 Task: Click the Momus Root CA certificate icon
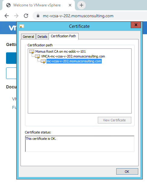(x=32, y=52)
